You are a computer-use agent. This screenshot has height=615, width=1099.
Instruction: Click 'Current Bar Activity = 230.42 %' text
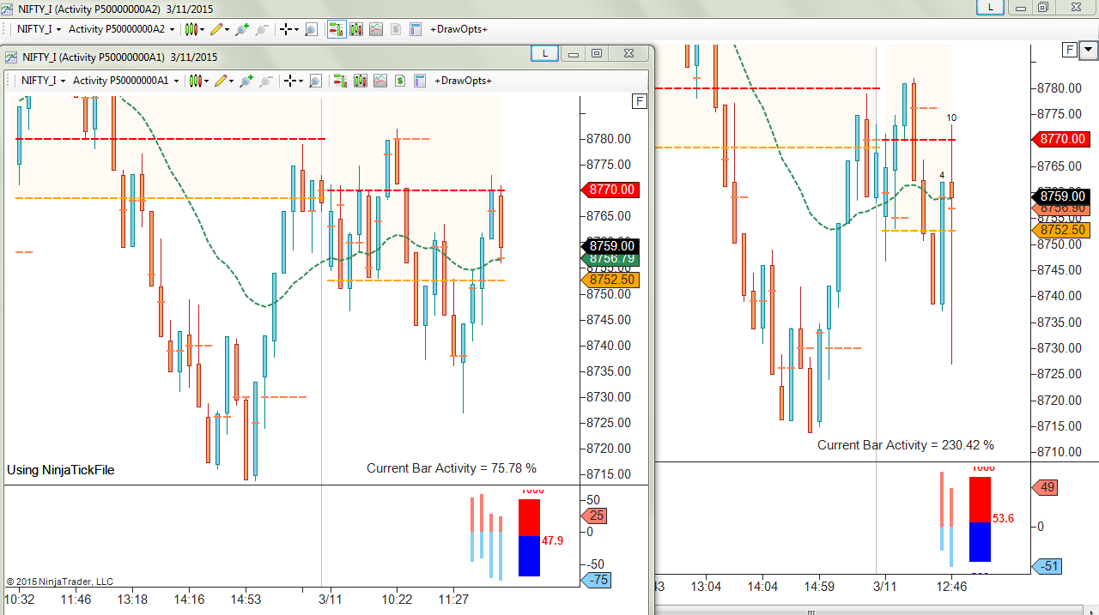pyautogui.click(x=906, y=445)
